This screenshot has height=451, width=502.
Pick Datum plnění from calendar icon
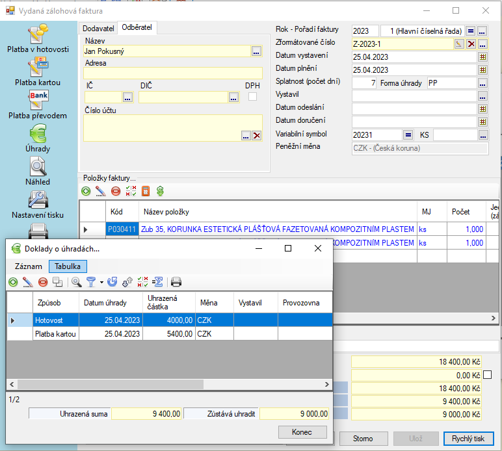pos(482,70)
